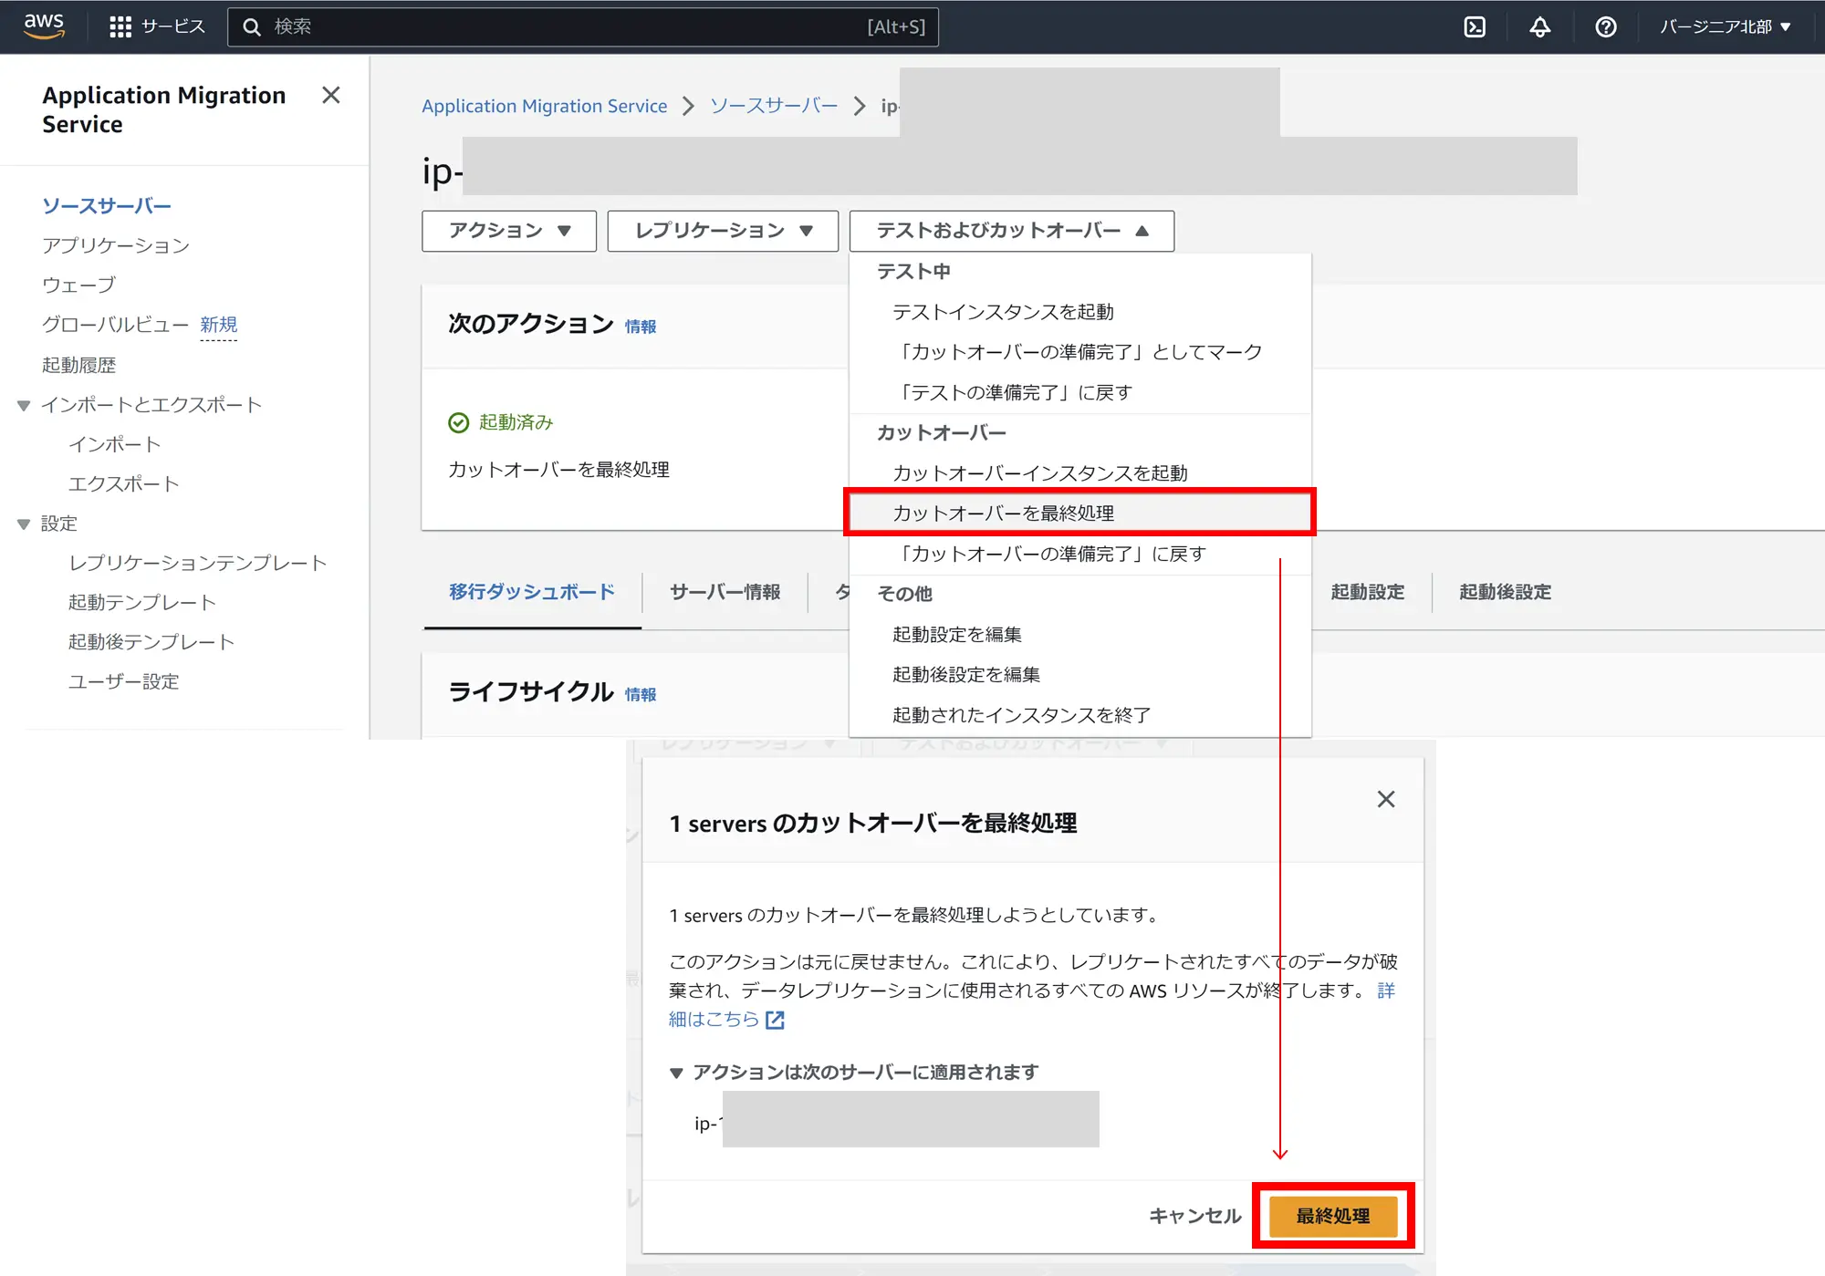Image resolution: width=1825 pixels, height=1276 pixels.
Task: Click the 検索 search field
Action: 582,26
